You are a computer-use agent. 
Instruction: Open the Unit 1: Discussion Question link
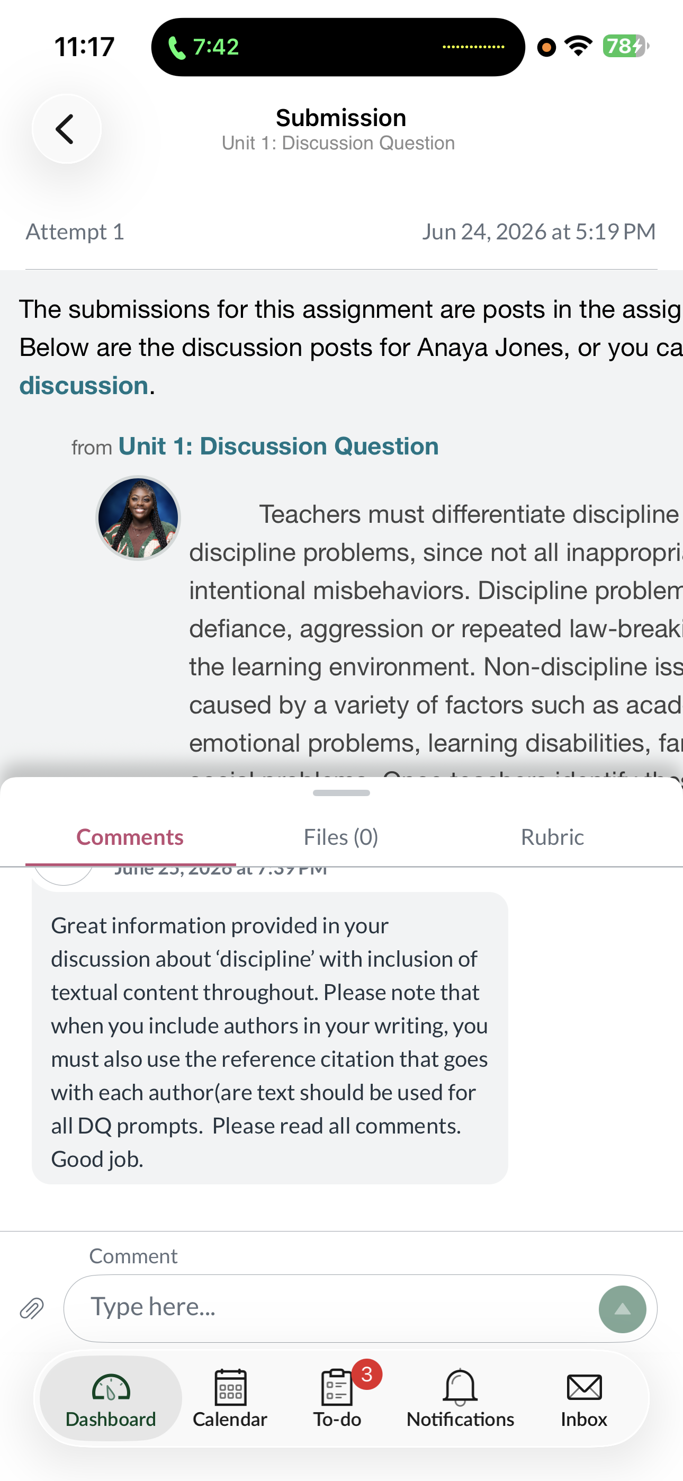pyautogui.click(x=278, y=446)
